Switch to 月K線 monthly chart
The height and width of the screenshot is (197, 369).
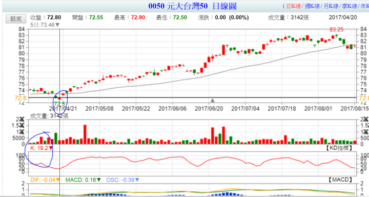pos(331,6)
